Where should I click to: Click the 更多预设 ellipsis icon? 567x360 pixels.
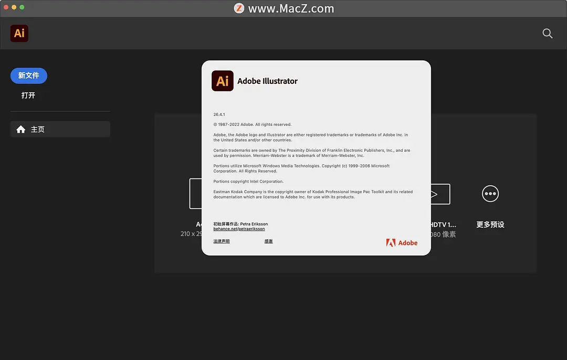pyautogui.click(x=490, y=194)
